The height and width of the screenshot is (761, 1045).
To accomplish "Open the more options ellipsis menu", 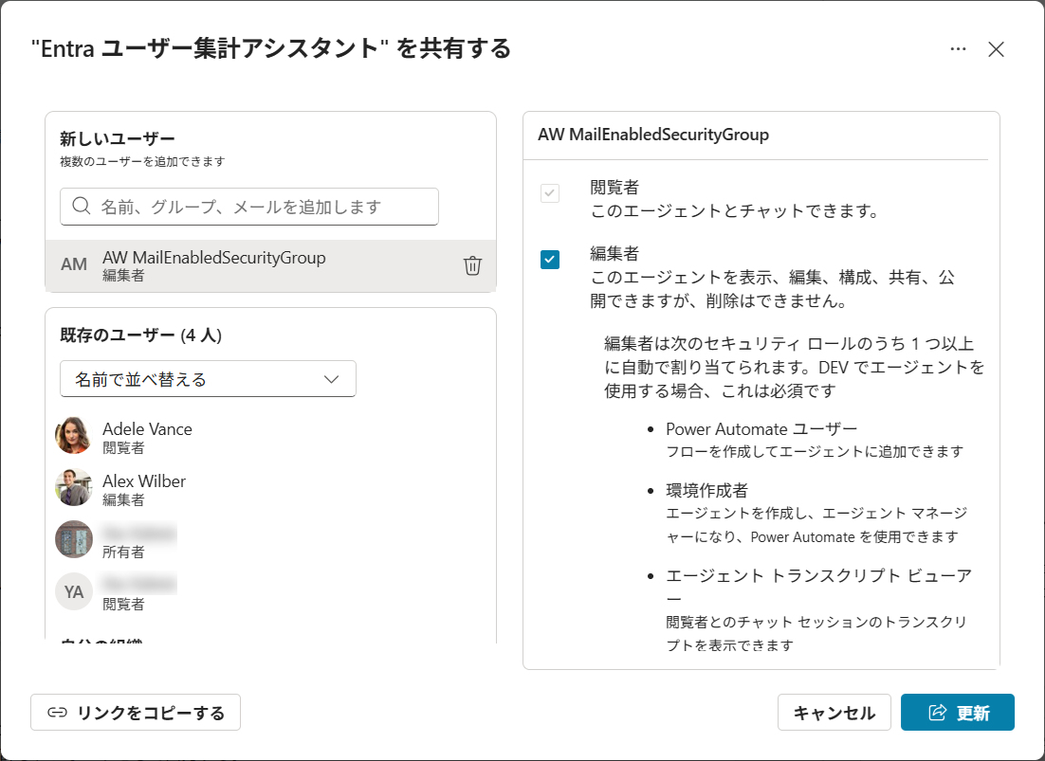I will point(958,49).
